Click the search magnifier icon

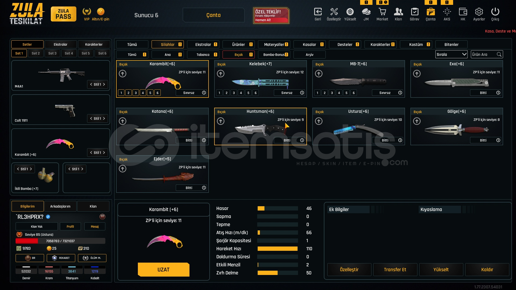click(499, 55)
